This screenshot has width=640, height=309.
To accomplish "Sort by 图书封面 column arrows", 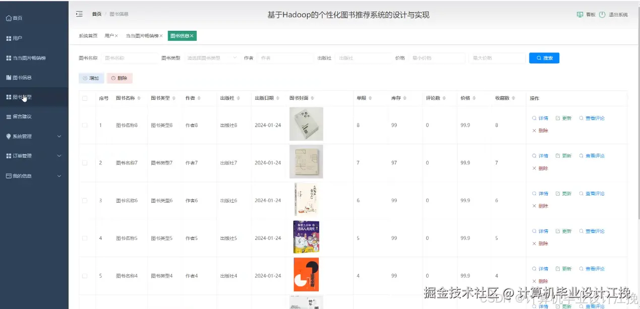I will point(313,98).
